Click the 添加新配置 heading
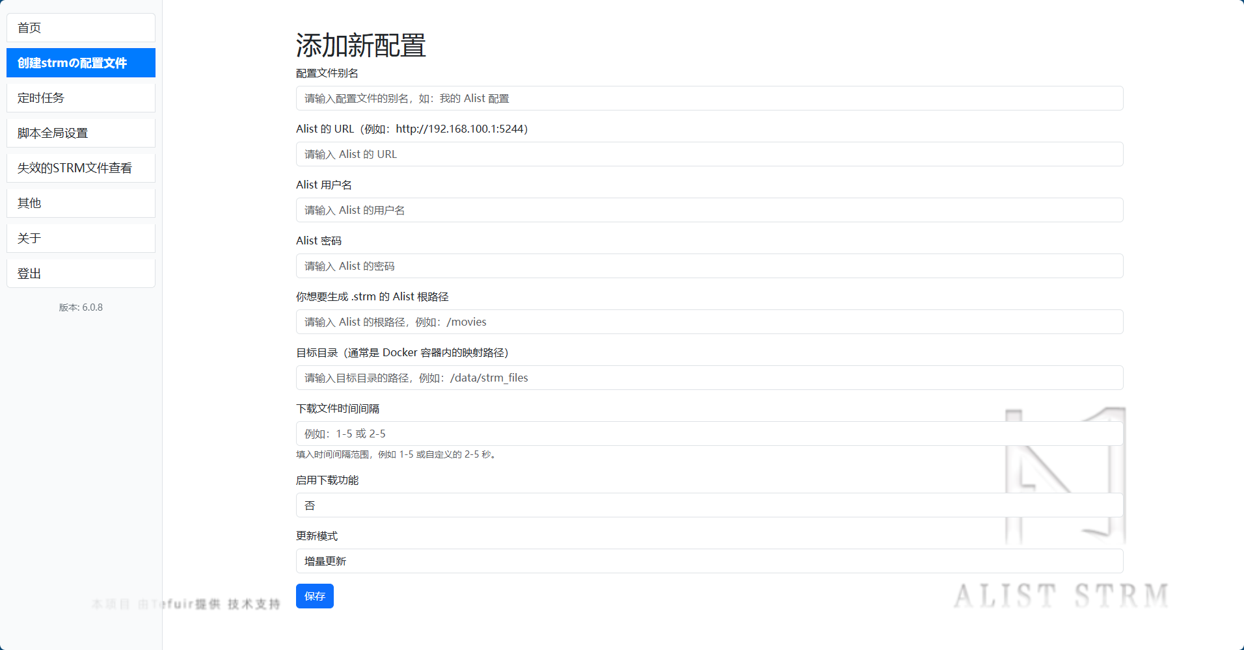1244x650 pixels. [361, 45]
